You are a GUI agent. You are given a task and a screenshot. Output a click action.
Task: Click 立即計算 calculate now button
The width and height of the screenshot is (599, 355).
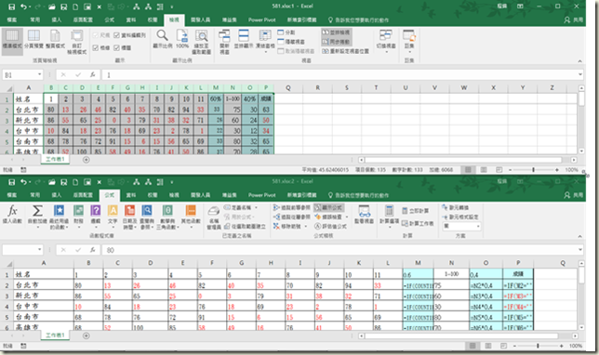click(x=415, y=211)
